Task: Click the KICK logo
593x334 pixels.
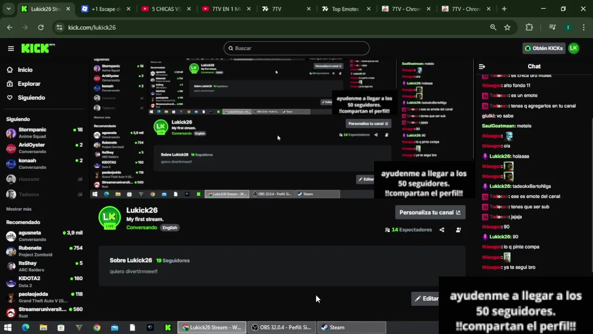Action: click(x=38, y=48)
